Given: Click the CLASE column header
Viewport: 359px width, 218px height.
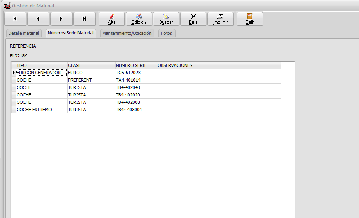Looking at the screenshot, I should tap(91, 65).
